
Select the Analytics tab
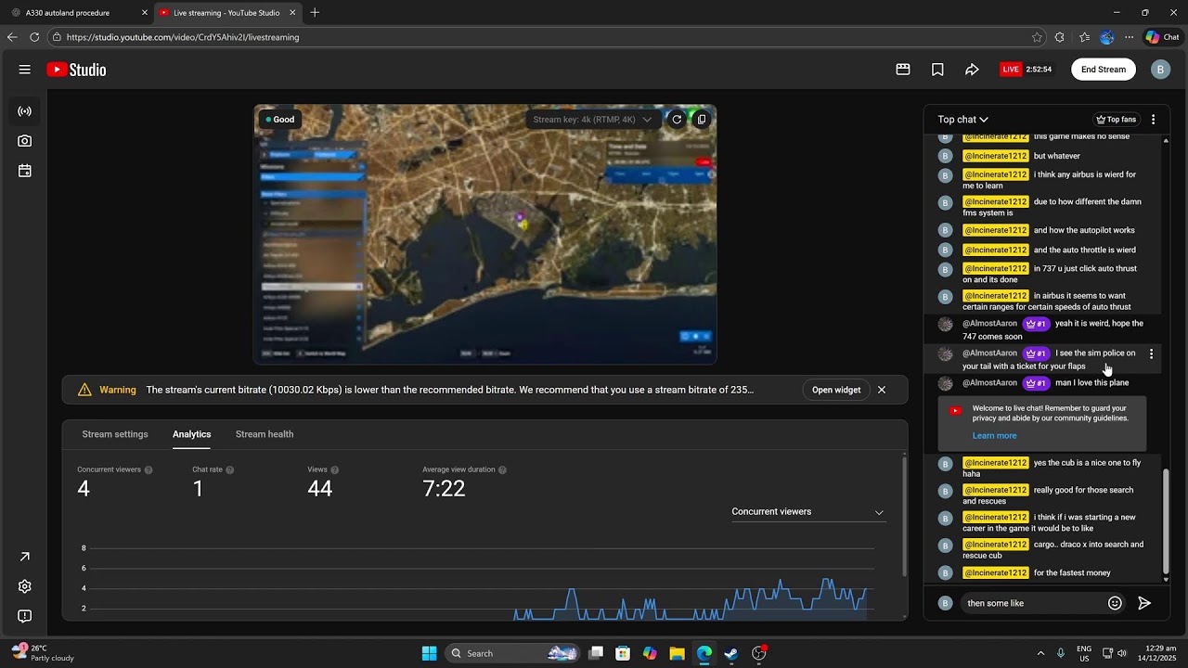click(191, 434)
